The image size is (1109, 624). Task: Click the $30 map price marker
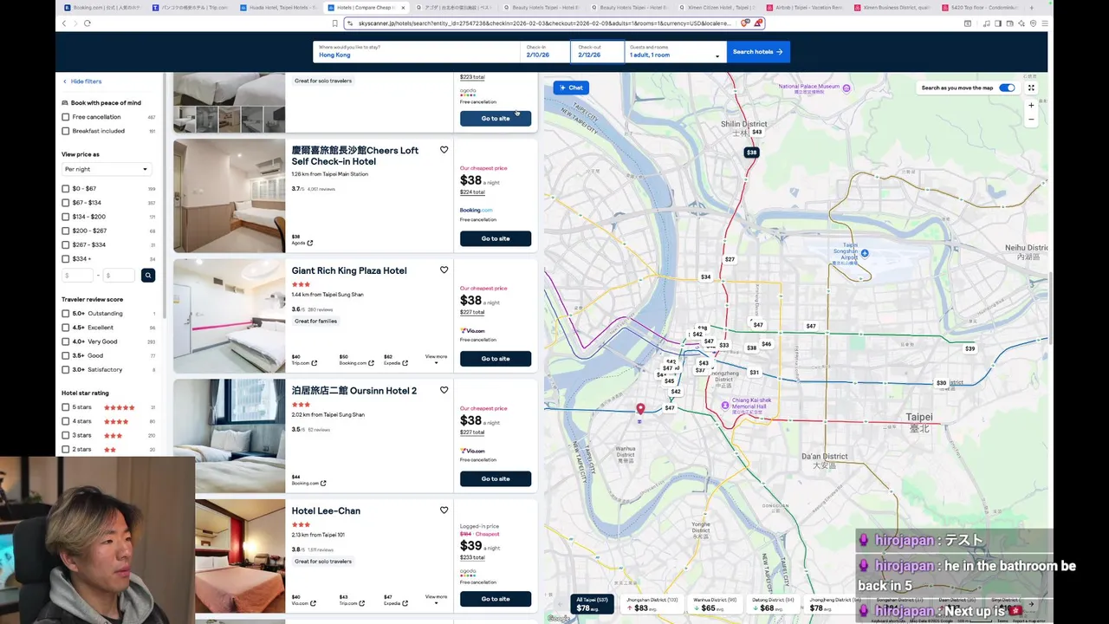pos(941,382)
